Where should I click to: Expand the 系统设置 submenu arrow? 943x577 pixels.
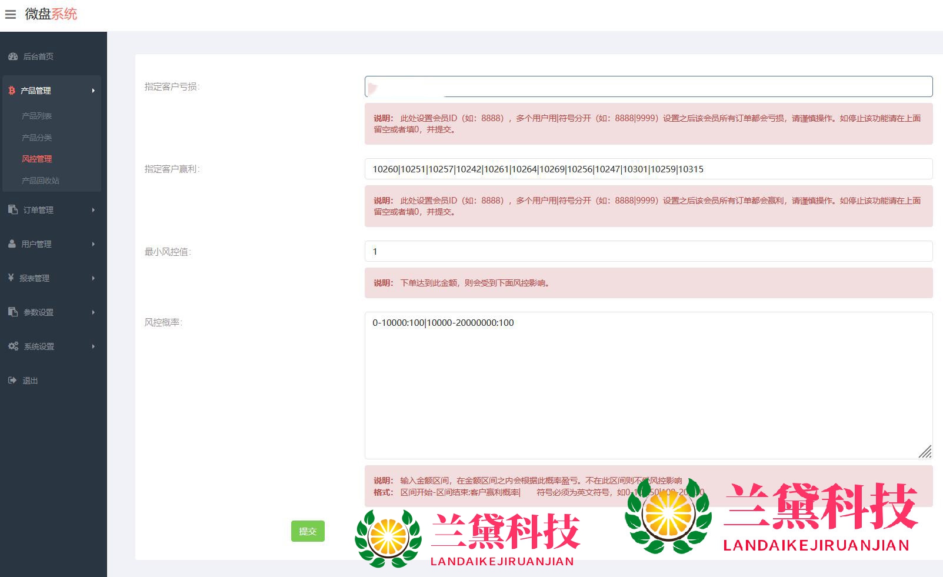click(93, 346)
